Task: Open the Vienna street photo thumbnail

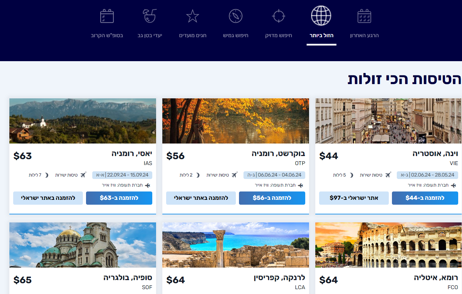Action: (388, 121)
